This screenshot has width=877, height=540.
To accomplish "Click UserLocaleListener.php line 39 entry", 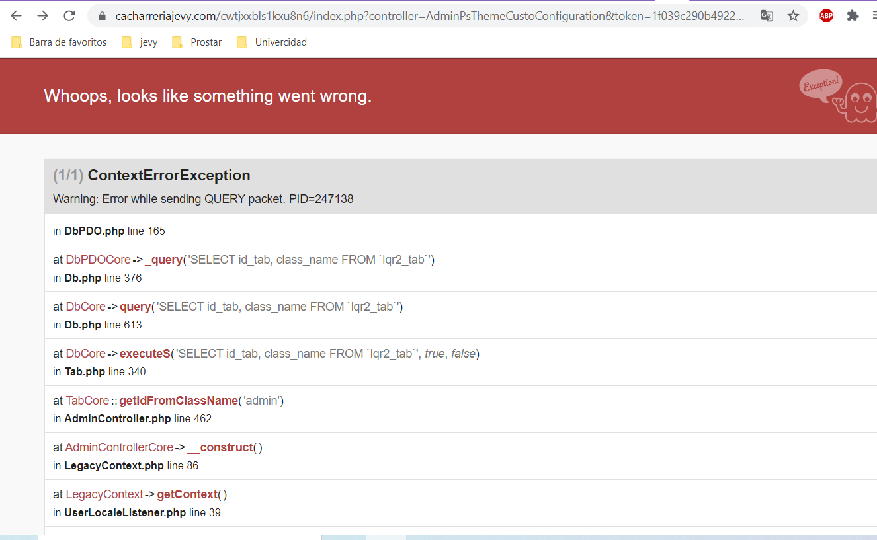I will (x=137, y=512).
